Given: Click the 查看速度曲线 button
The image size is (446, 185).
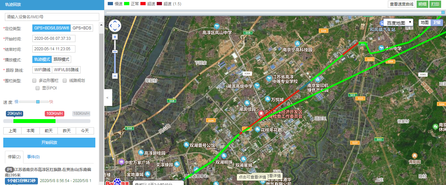Looking at the screenshot, I should click(x=402, y=4).
